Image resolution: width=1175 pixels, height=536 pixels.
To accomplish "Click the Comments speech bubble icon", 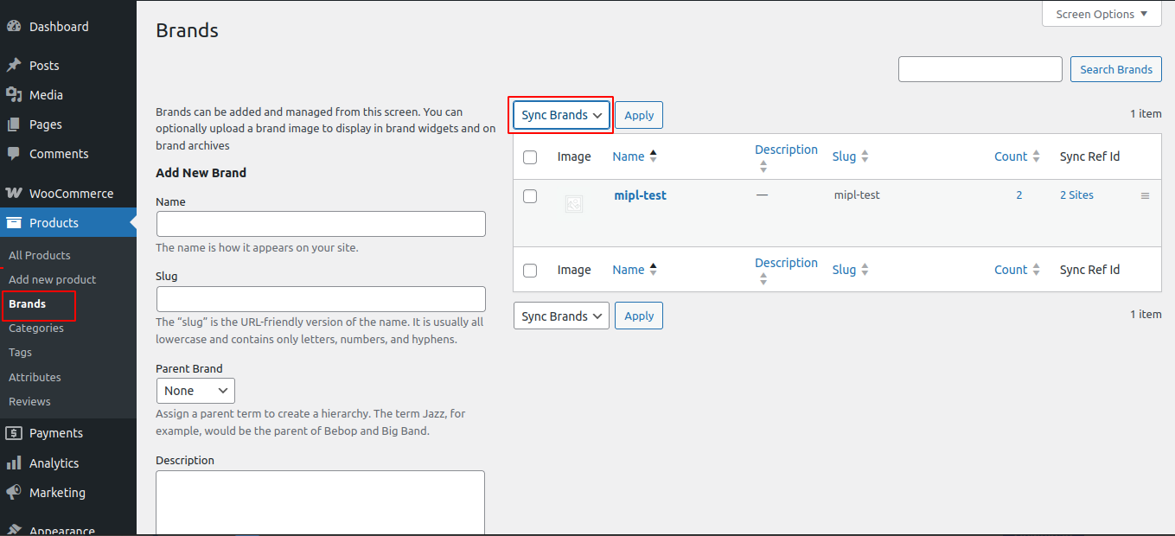I will 14,154.
